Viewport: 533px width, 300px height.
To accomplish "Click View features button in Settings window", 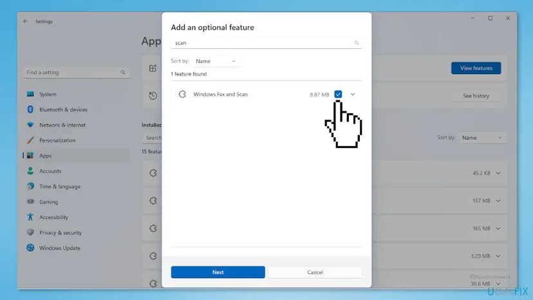I will pos(476,68).
